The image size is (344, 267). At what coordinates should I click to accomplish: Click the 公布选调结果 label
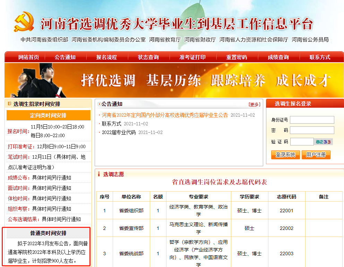(24, 219)
